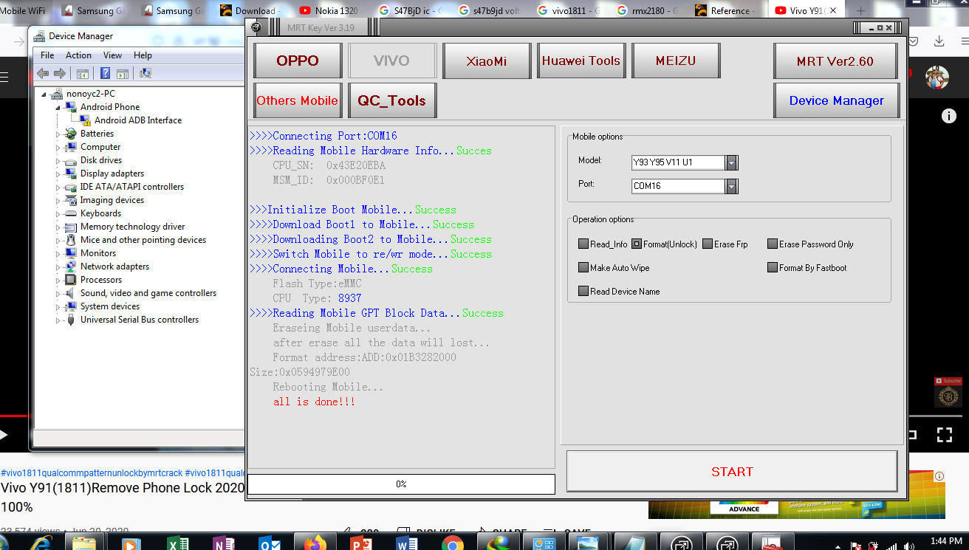Click the Processors device icon

click(71, 280)
